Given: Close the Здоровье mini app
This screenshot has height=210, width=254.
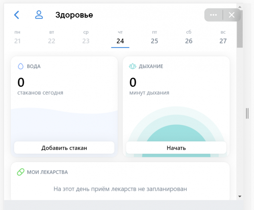Looking at the screenshot, I should click(x=232, y=15).
